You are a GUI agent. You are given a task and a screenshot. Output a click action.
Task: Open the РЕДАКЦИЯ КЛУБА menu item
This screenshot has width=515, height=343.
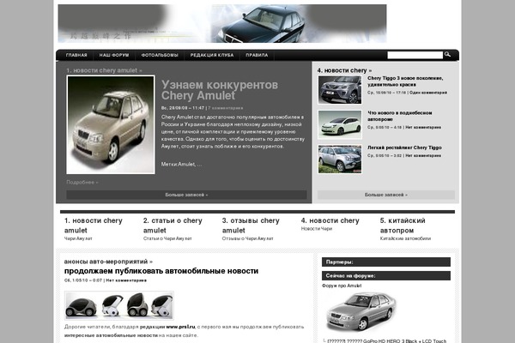click(x=212, y=55)
